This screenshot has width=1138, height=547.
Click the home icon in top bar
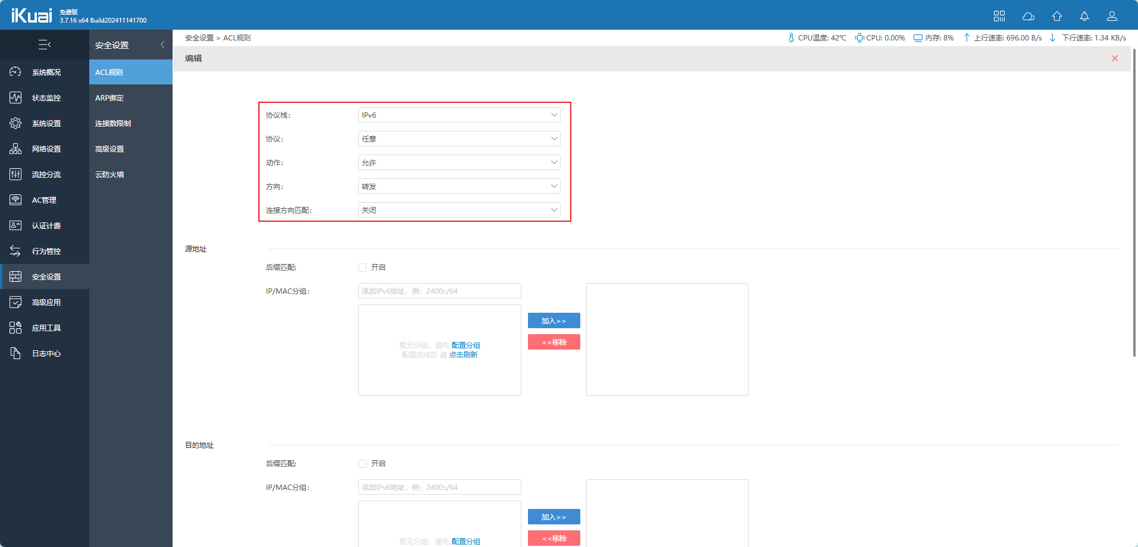pyautogui.click(x=1057, y=16)
